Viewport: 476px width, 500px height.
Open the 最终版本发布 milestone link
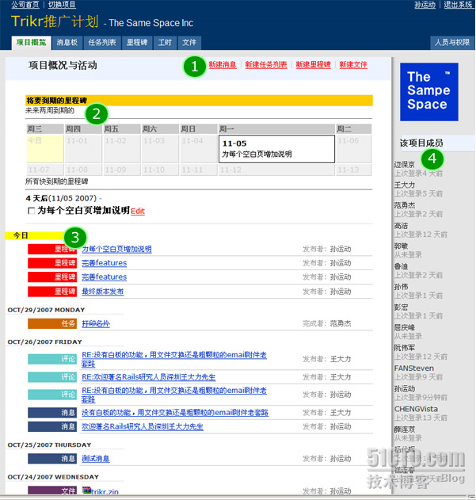103,292
